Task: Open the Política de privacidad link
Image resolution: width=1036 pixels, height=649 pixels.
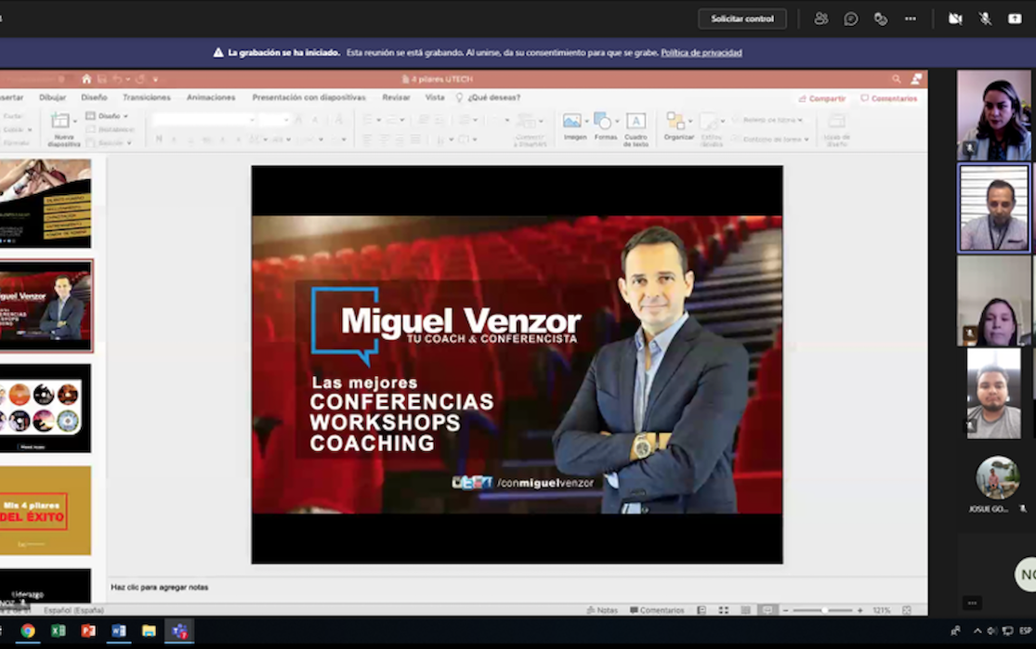Action: click(701, 53)
